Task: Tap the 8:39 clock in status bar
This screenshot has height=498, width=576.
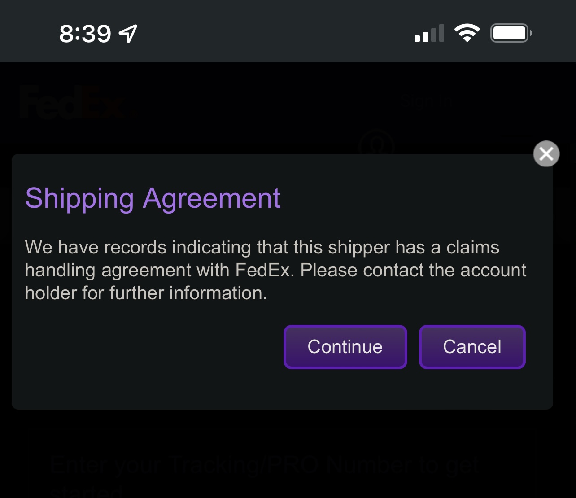Action: click(x=85, y=34)
